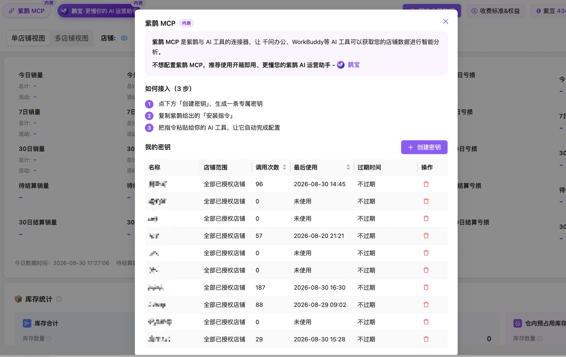566x357 pixels.
Task: Click the 创建密钥 button
Action: click(424, 147)
